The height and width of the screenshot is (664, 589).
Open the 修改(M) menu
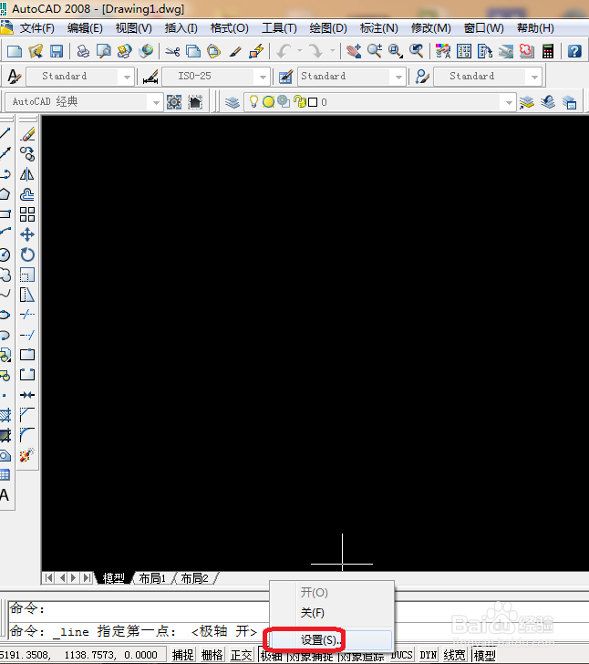pos(430,28)
